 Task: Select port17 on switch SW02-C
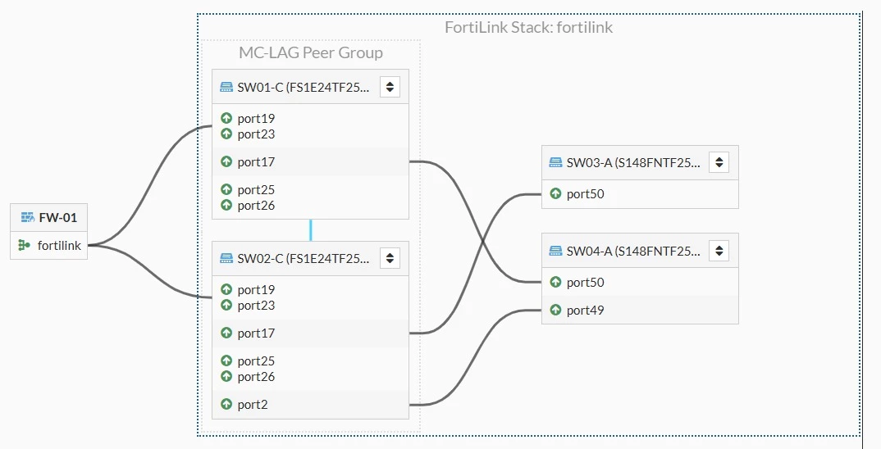coord(310,333)
